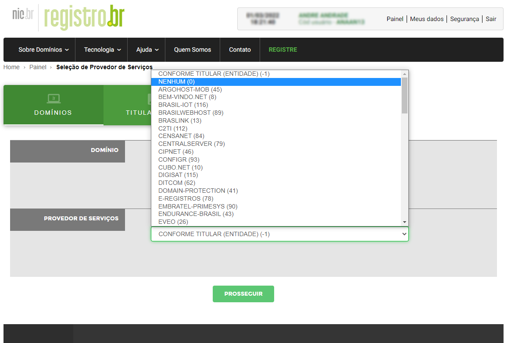This screenshot has height=343, width=511.
Task: Open the Contato page
Action: [x=240, y=50]
